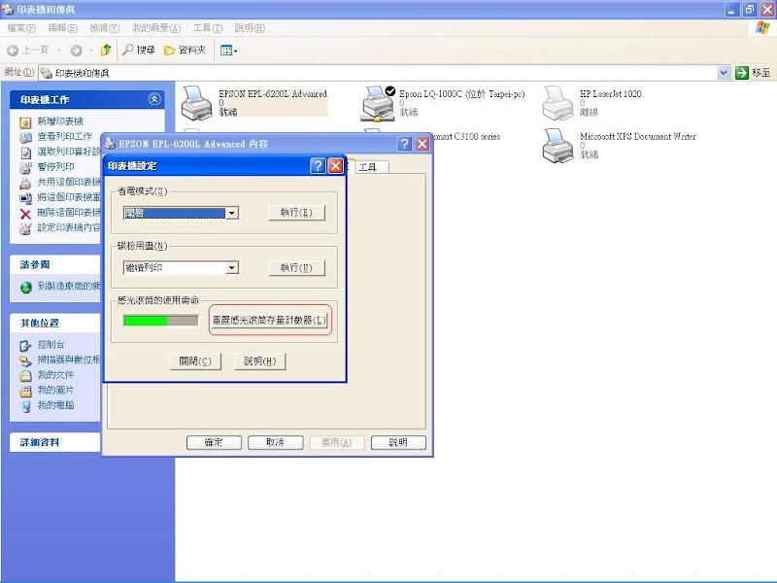Click the green photoconductor life progress bar
777x583 pixels.
coord(160,321)
